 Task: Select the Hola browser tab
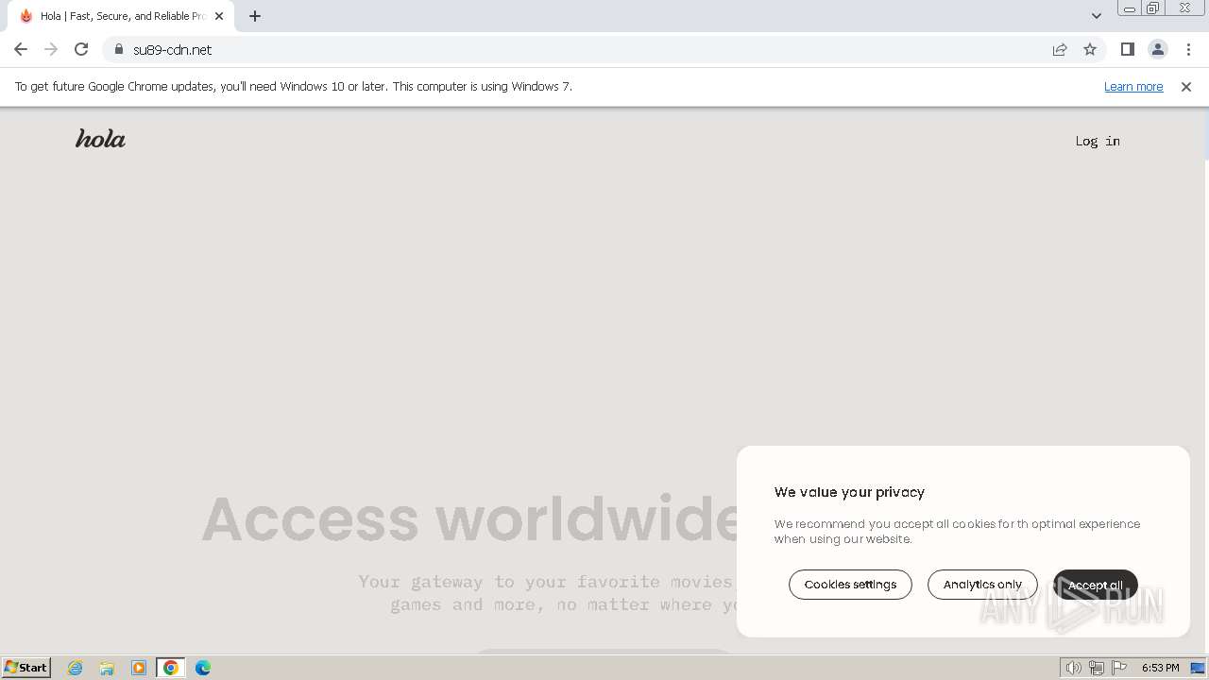[120, 16]
